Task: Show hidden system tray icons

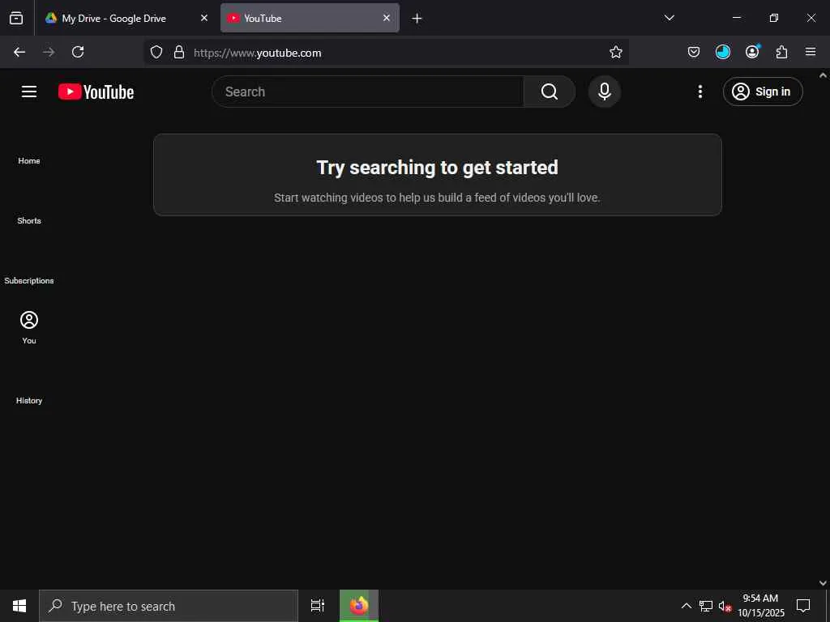Action: [686, 606]
